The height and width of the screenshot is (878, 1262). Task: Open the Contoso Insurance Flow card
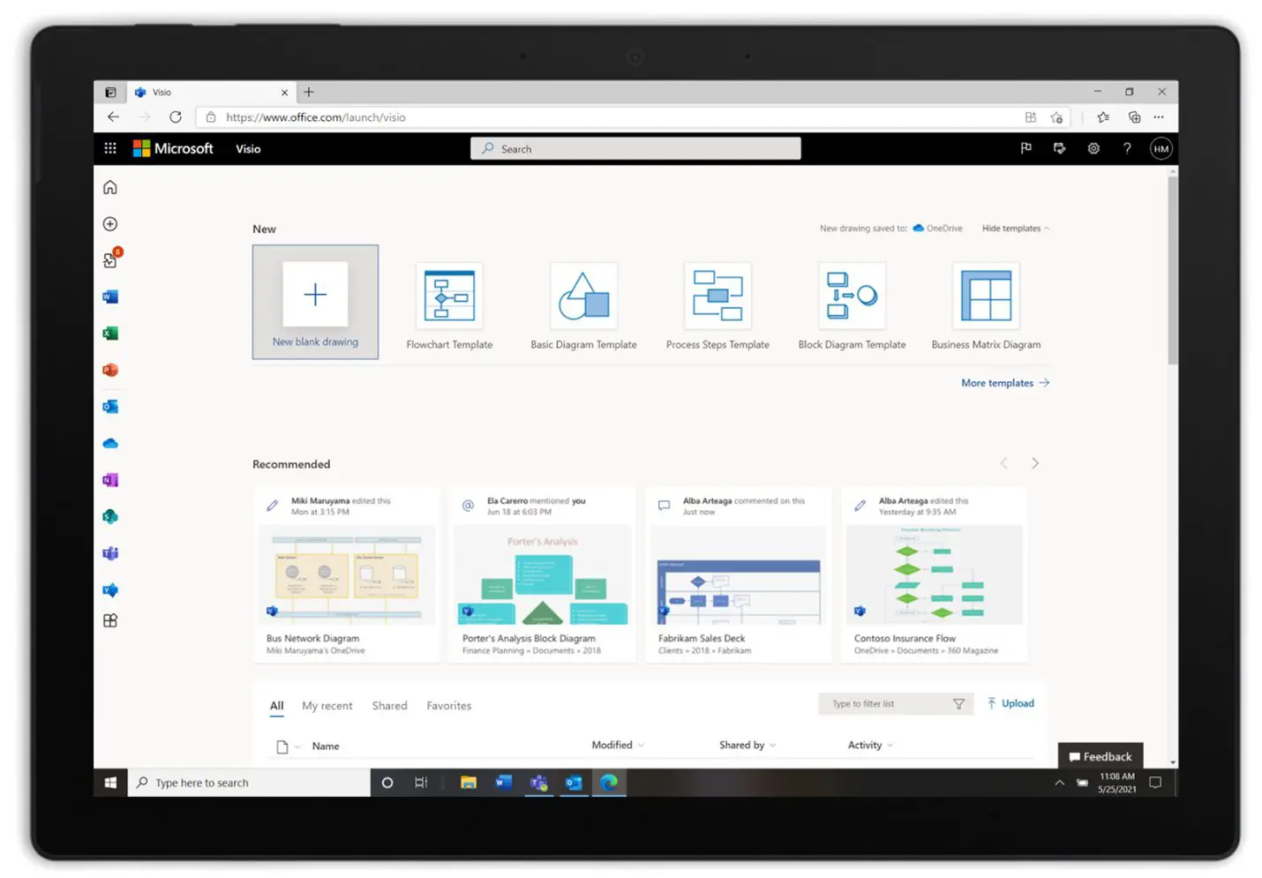point(935,574)
